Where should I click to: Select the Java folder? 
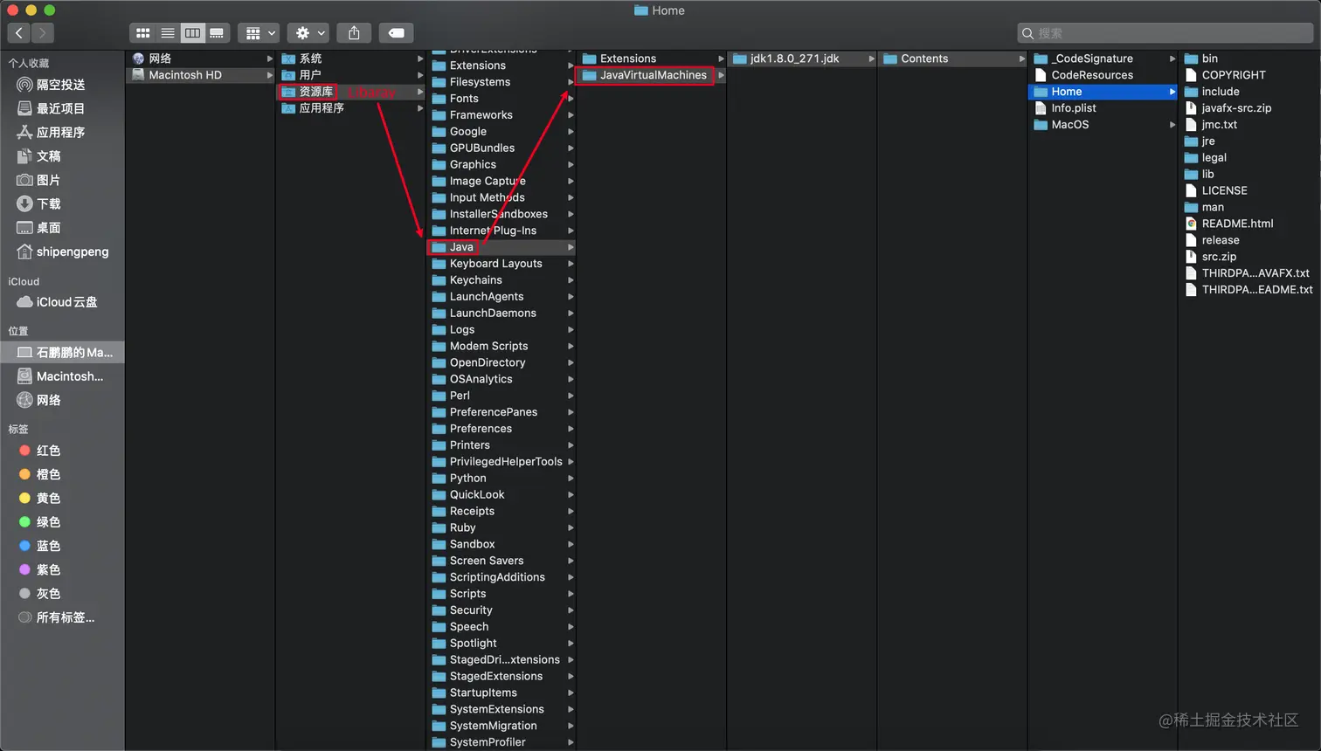(x=502, y=247)
